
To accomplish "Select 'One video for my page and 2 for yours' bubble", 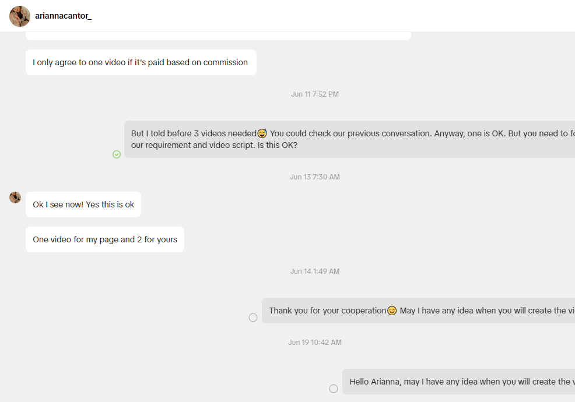I will click(x=105, y=239).
